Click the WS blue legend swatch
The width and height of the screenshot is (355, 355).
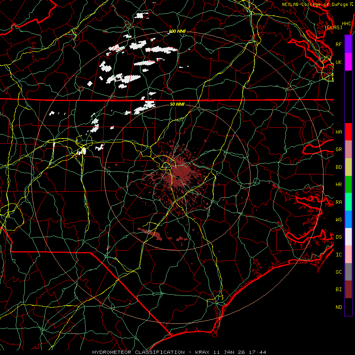348,219
